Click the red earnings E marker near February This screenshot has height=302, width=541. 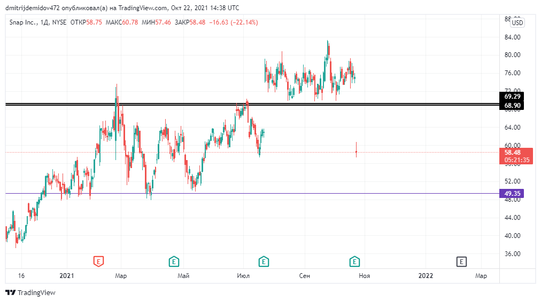point(99,261)
